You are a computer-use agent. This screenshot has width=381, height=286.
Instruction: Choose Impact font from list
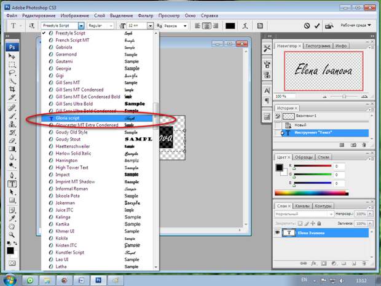97,175
